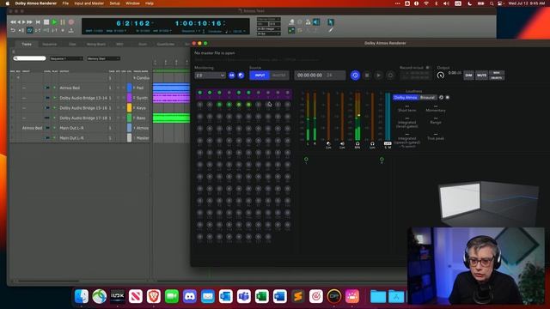Open Microsoft Excel from the dock
The width and height of the screenshot is (550, 309).
coord(261,296)
